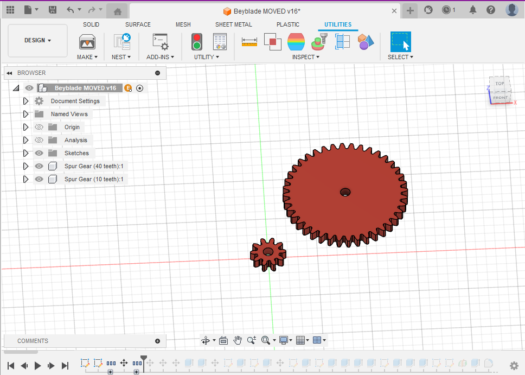Open the SOLID ribbon tab
This screenshot has width=525, height=375.
91,24
